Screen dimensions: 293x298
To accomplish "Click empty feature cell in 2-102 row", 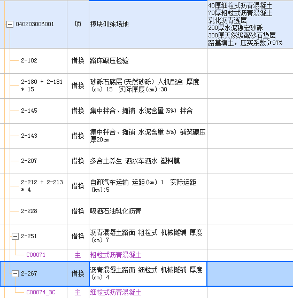I will click(x=250, y=61).
